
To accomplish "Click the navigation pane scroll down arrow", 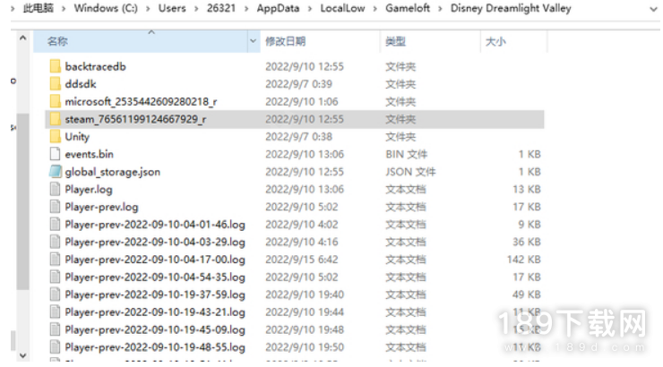I will [22, 355].
